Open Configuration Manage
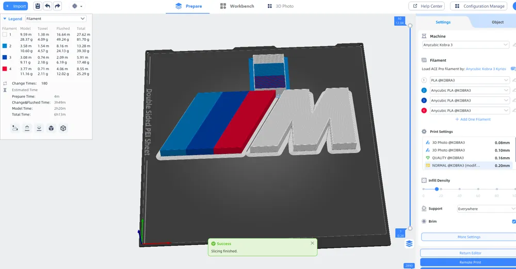The height and width of the screenshot is (269, 516). tap(480, 6)
